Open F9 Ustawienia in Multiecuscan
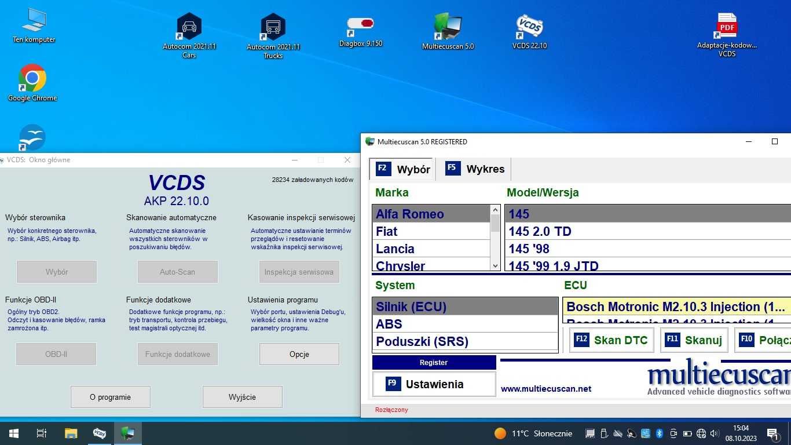791x445 pixels. (434, 384)
